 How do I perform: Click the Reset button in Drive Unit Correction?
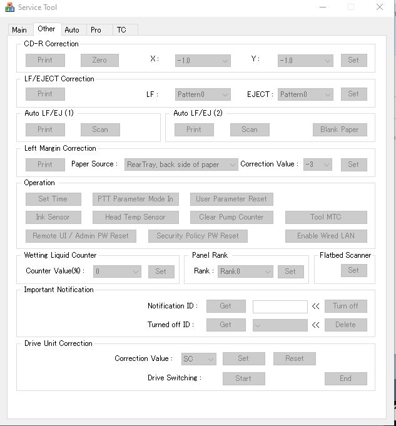point(295,359)
